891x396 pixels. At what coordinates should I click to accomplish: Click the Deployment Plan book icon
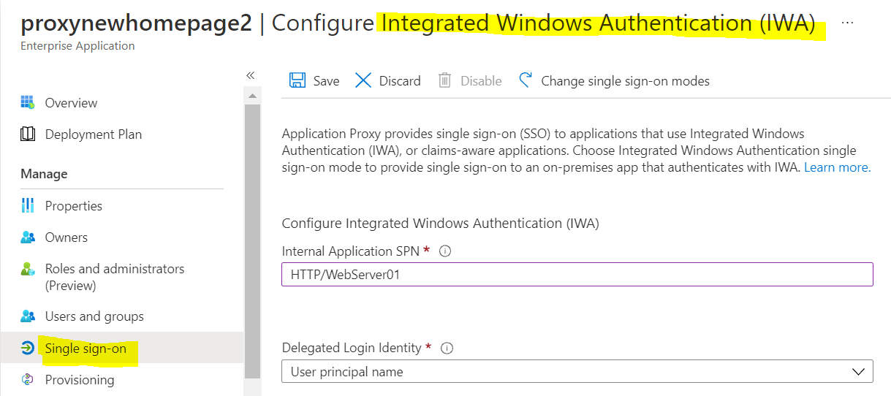coord(28,134)
